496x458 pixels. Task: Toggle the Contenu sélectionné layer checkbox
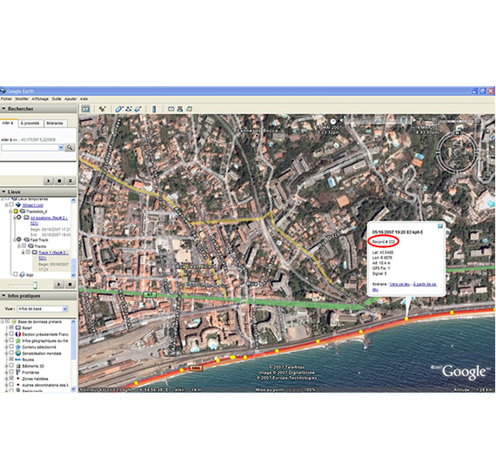coord(11,347)
